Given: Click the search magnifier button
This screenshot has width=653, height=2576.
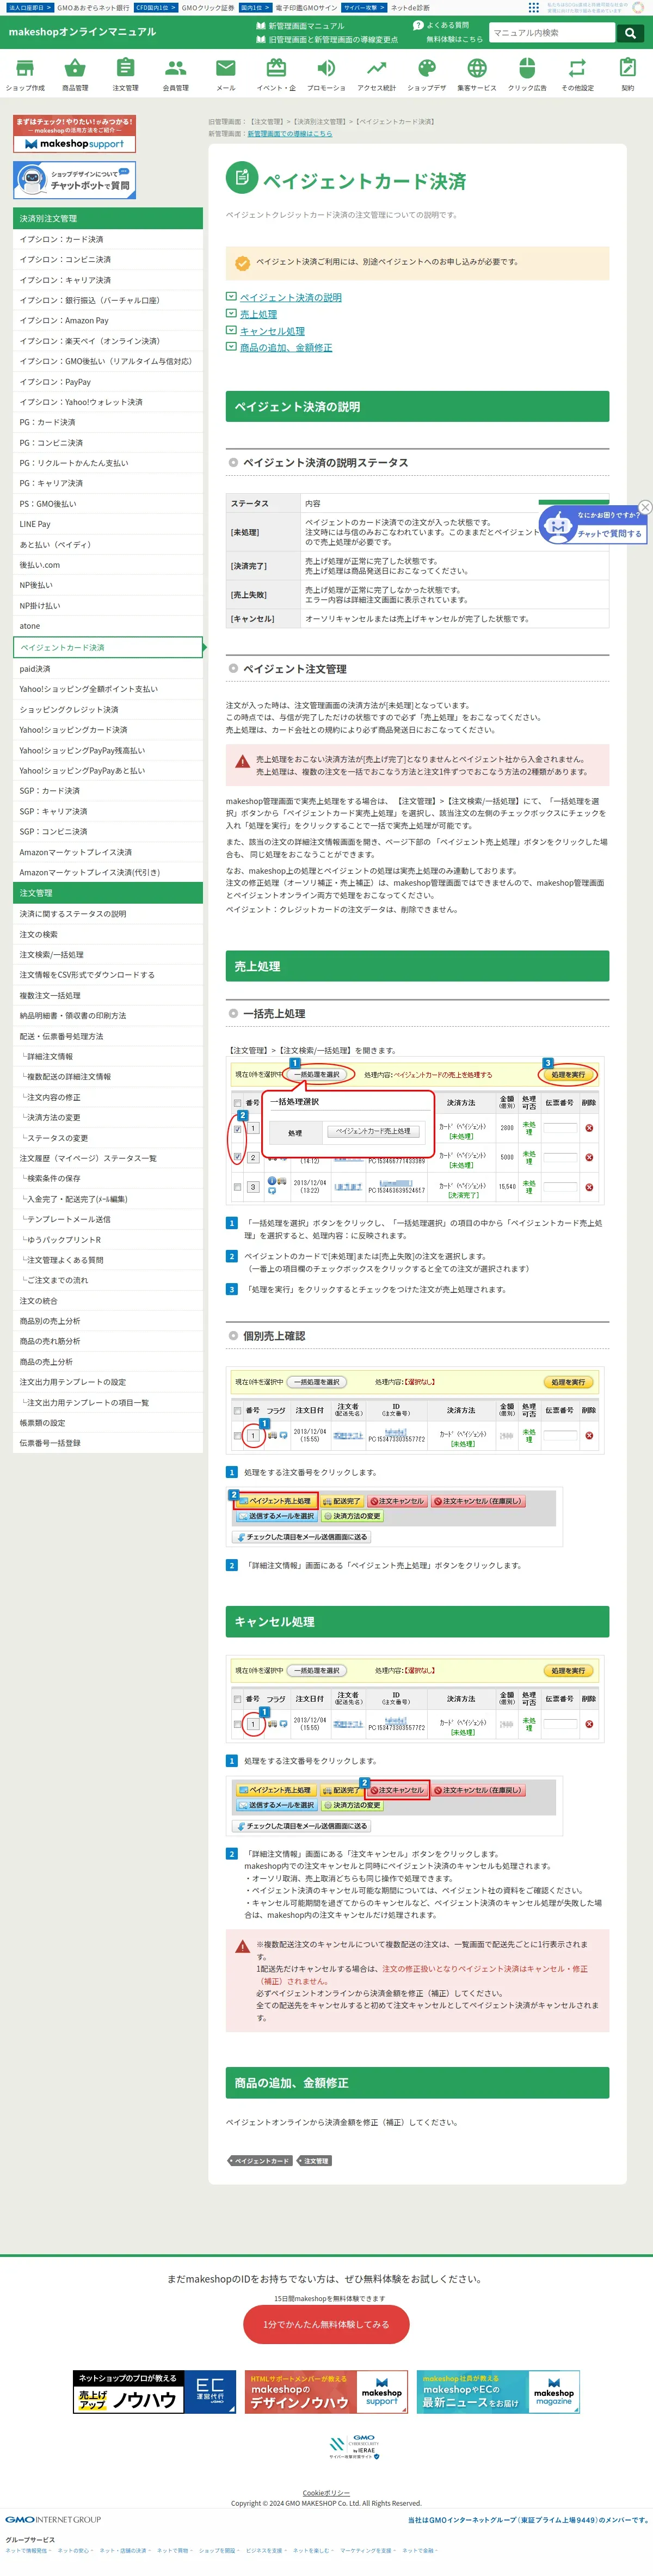Looking at the screenshot, I should 630,33.
